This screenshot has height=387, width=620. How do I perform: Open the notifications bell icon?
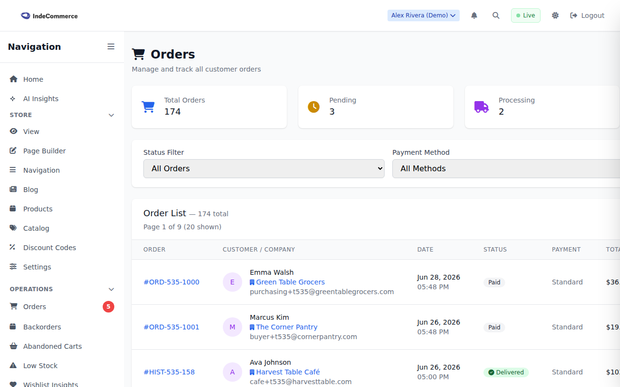tap(474, 15)
